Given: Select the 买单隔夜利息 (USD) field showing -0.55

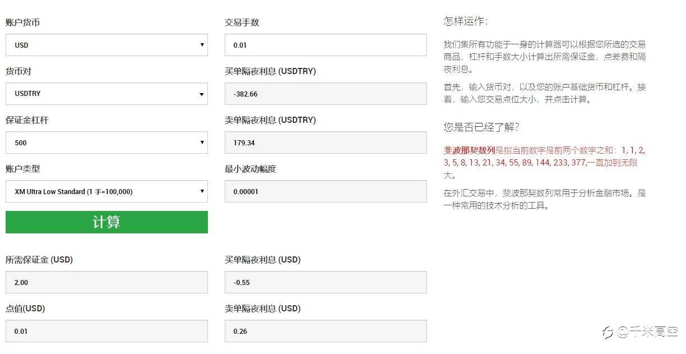Looking at the screenshot, I should [x=326, y=282].
